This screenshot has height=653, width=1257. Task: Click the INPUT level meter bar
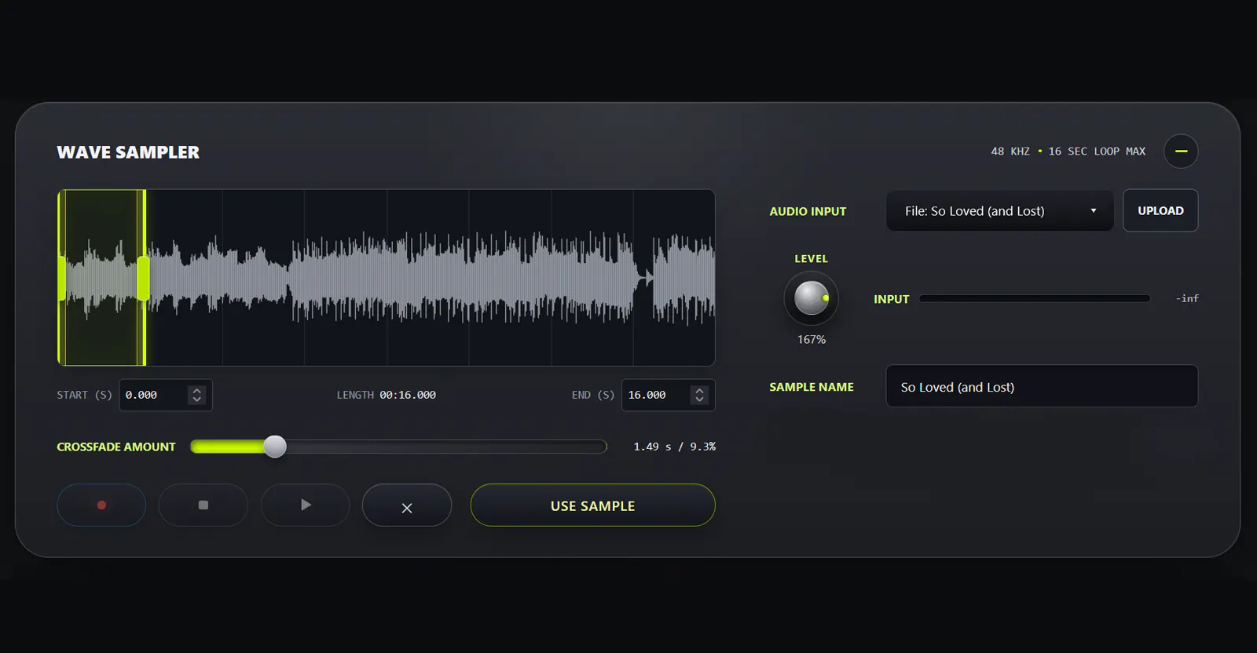[1035, 298]
